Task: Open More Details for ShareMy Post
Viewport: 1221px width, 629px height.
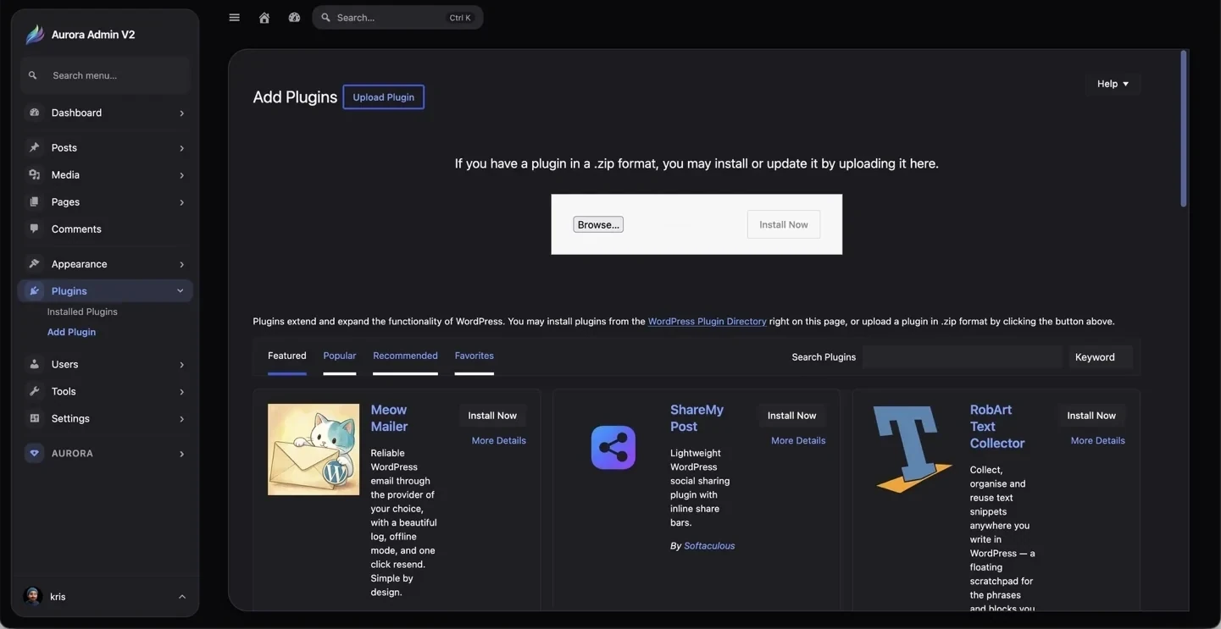Action: 798,440
